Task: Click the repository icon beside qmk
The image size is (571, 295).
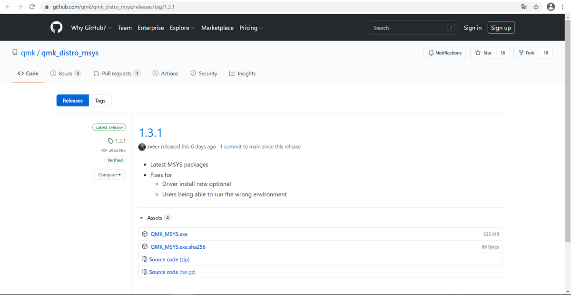Action: pos(15,53)
